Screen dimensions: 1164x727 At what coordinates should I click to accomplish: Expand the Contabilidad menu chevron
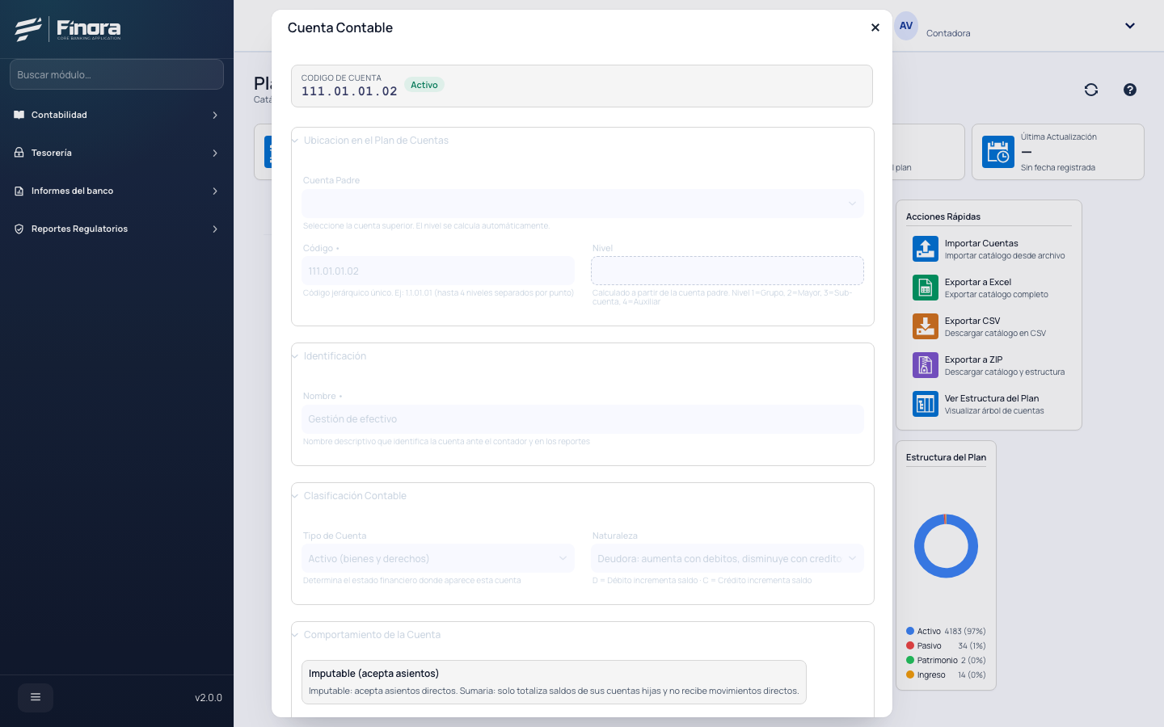point(215,115)
